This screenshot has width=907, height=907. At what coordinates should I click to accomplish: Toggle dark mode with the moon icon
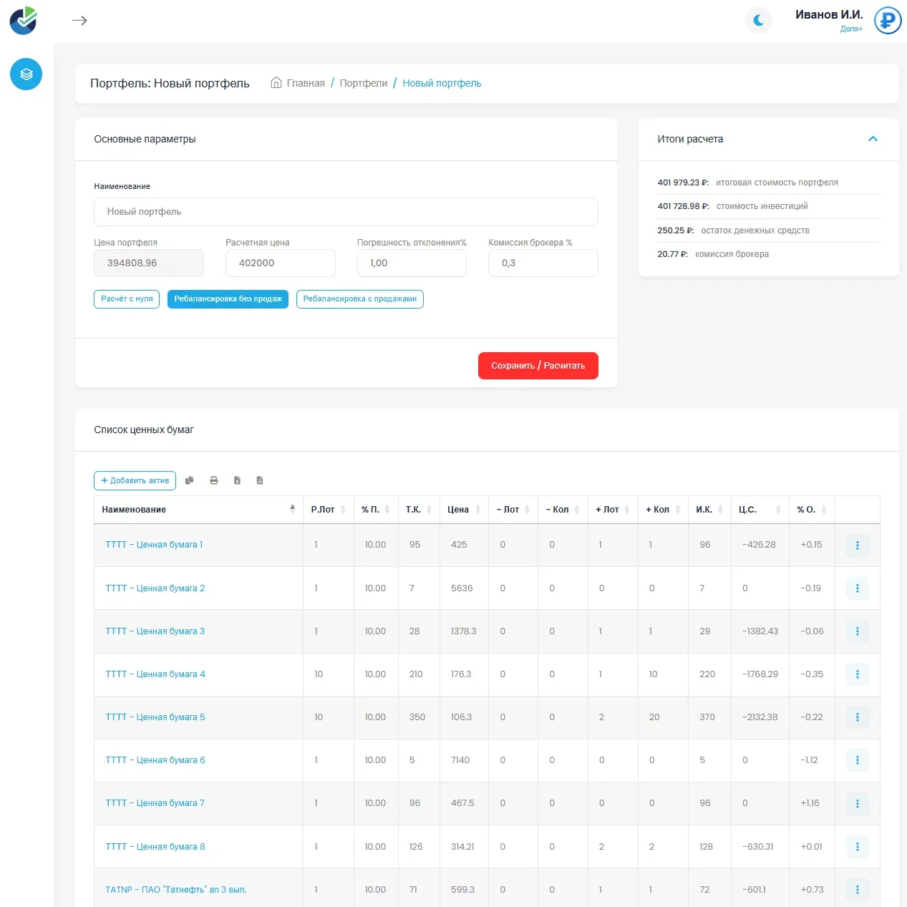[759, 20]
